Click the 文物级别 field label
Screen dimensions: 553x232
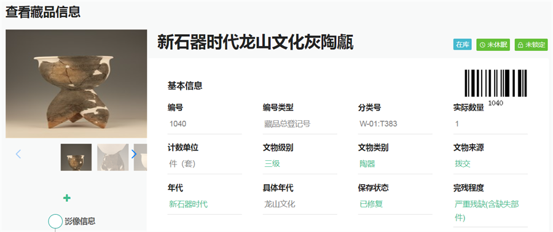(x=278, y=148)
